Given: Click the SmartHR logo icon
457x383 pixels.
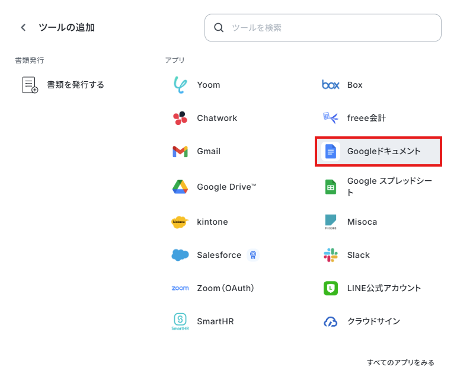Looking at the screenshot, I should click(x=180, y=321).
